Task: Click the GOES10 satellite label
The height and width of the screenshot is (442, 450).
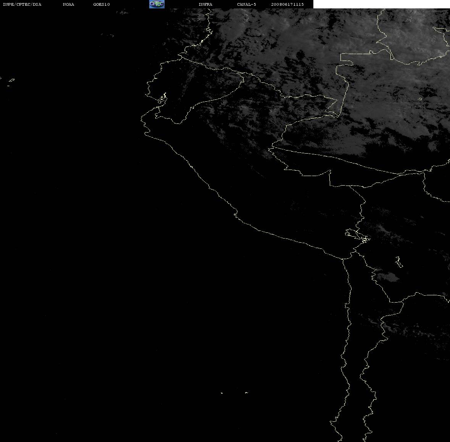Action: [101, 4]
